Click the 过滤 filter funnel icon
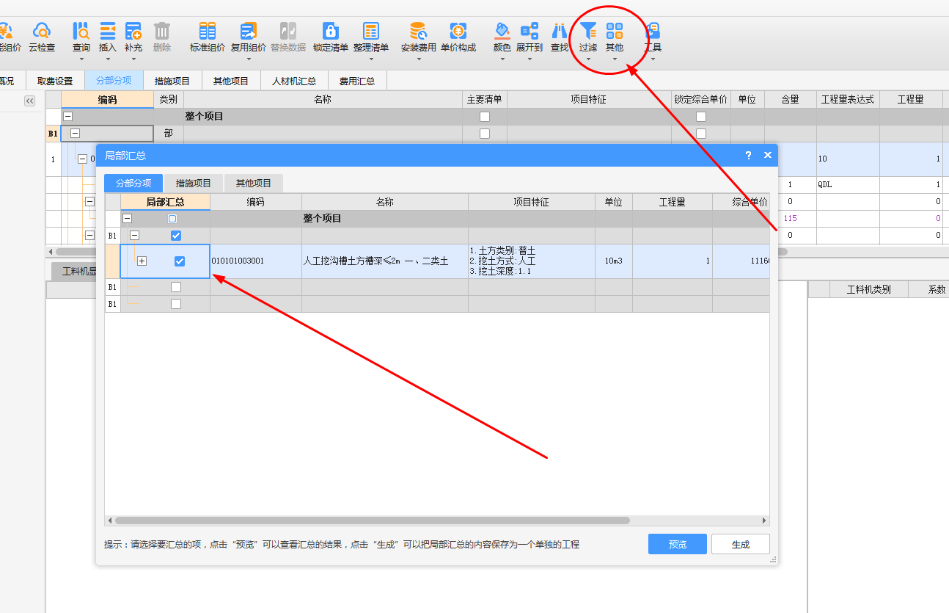The height and width of the screenshot is (613, 949). (588, 32)
